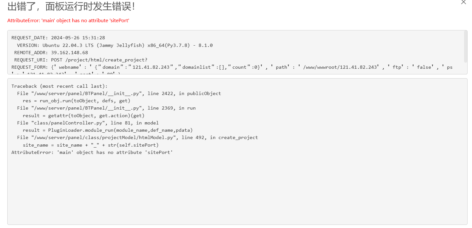472x228 pixels.
Task: Click the red AttributeError message text
Action: (68, 21)
